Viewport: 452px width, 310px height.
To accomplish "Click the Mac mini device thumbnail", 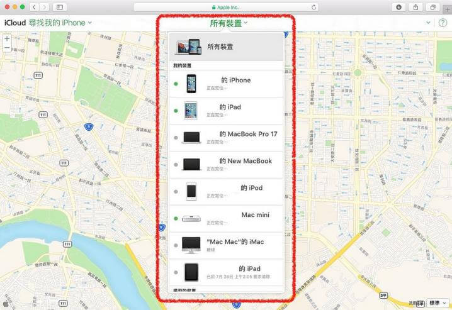I will [x=191, y=219].
